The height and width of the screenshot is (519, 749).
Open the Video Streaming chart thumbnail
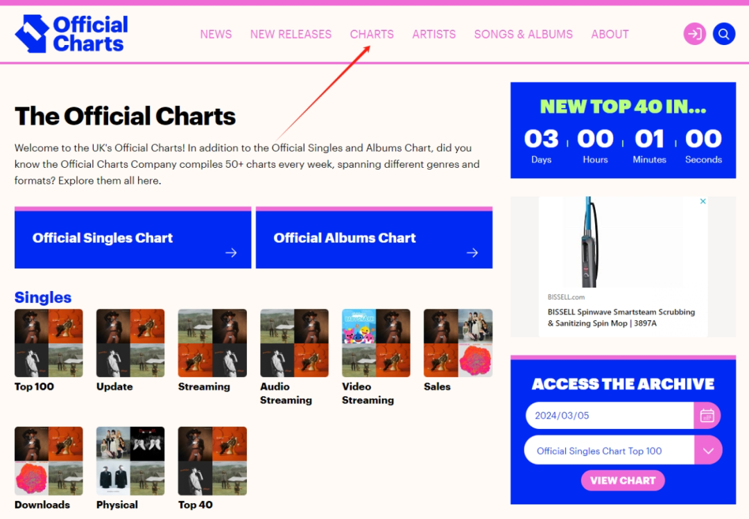pyautogui.click(x=376, y=343)
